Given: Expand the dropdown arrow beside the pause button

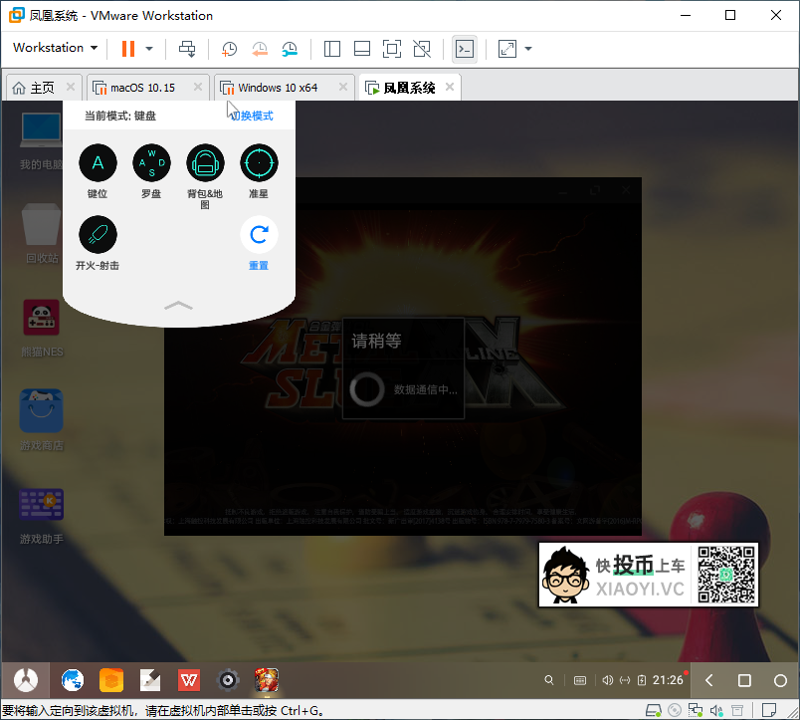Looking at the screenshot, I should click(x=149, y=48).
